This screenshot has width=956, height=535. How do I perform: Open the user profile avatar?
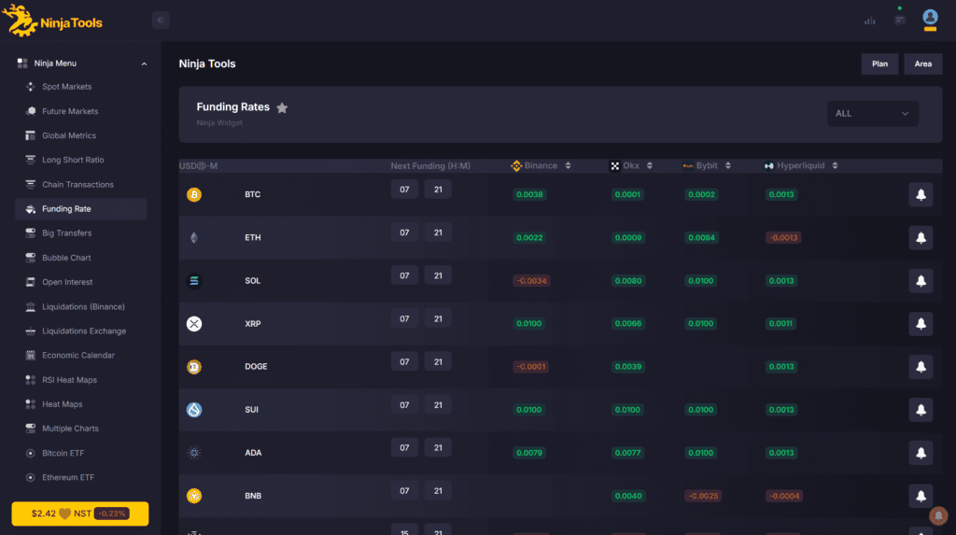(930, 19)
